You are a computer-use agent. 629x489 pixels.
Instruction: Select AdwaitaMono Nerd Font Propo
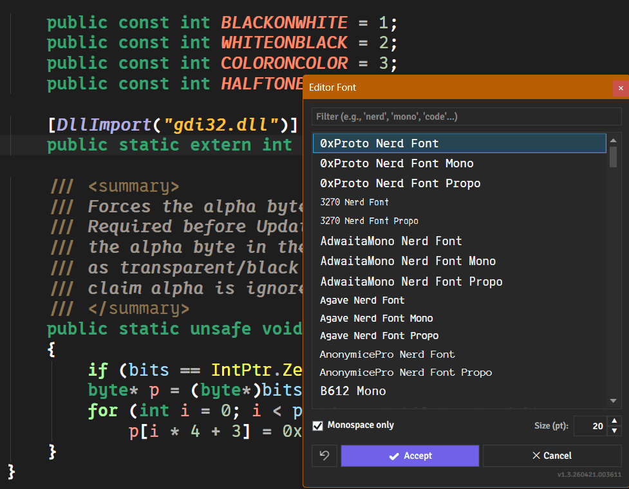coord(459,282)
